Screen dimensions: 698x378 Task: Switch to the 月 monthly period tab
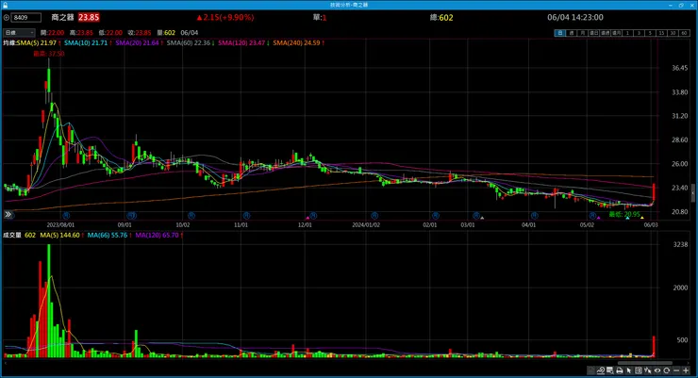pyautogui.click(x=582, y=33)
